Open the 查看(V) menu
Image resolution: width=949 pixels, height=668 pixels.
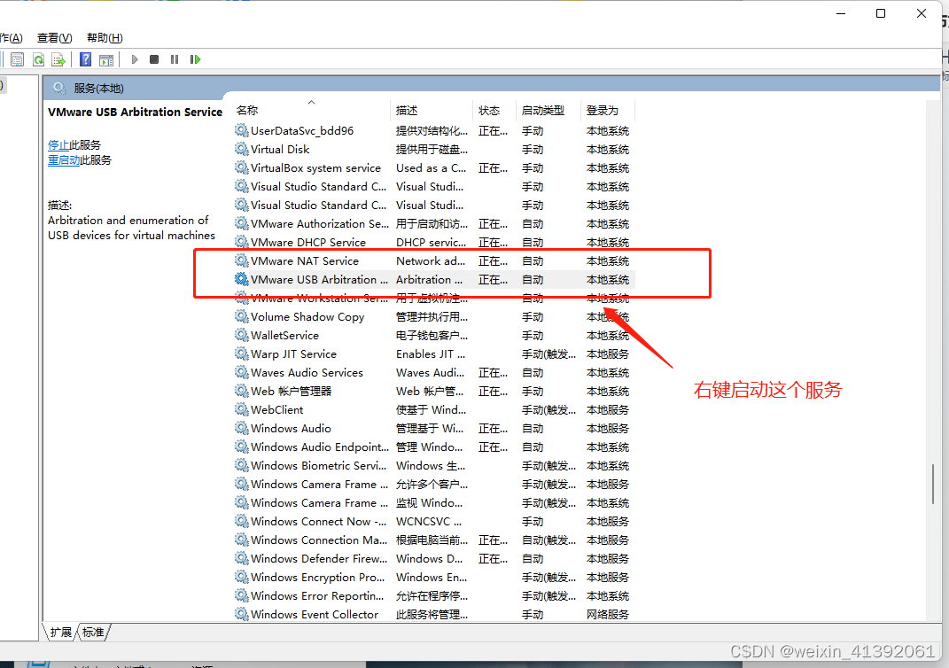(54, 37)
